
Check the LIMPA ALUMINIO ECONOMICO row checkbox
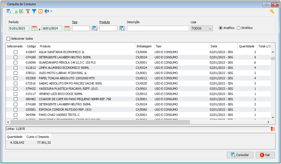[x=15, y=68]
